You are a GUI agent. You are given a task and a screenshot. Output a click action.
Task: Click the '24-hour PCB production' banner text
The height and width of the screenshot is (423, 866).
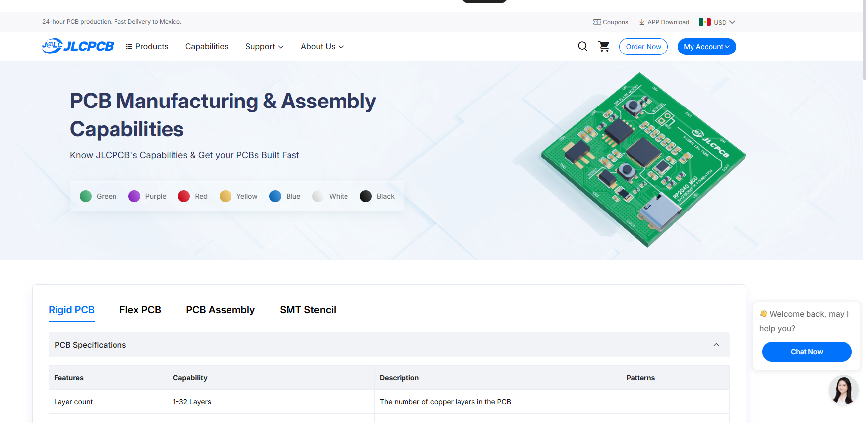(112, 22)
